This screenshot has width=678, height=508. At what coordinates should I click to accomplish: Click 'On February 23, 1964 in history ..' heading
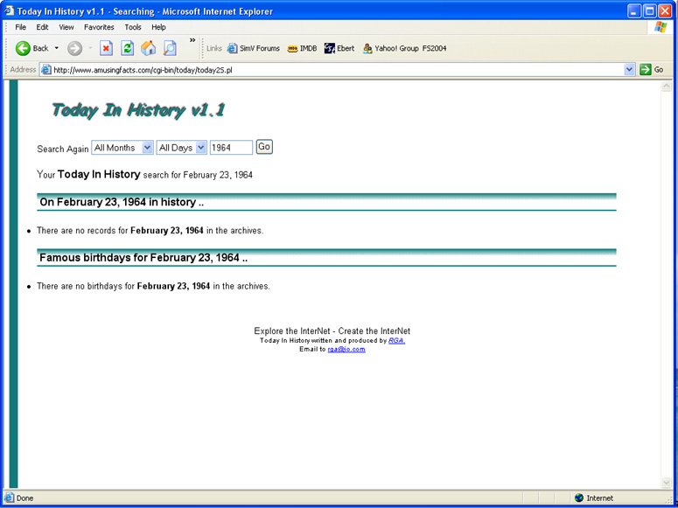coord(122,202)
